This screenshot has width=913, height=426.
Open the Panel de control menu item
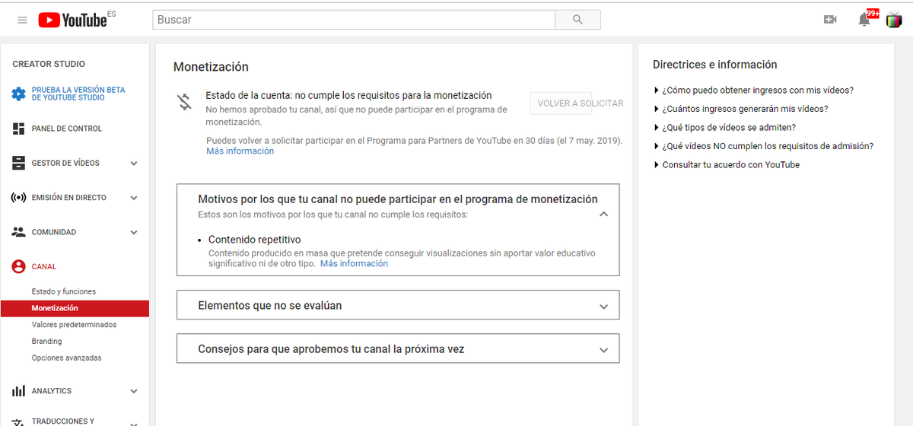[x=67, y=129]
